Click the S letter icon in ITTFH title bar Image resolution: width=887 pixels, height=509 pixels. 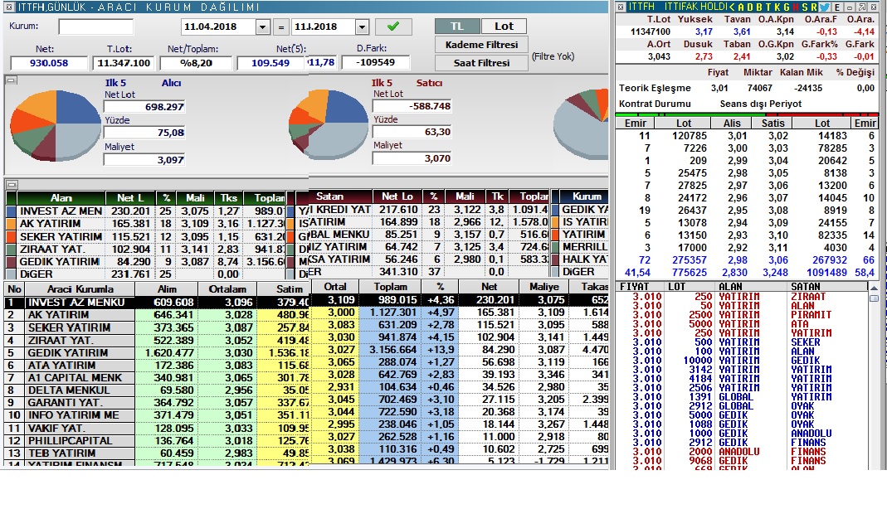pyautogui.click(x=804, y=7)
